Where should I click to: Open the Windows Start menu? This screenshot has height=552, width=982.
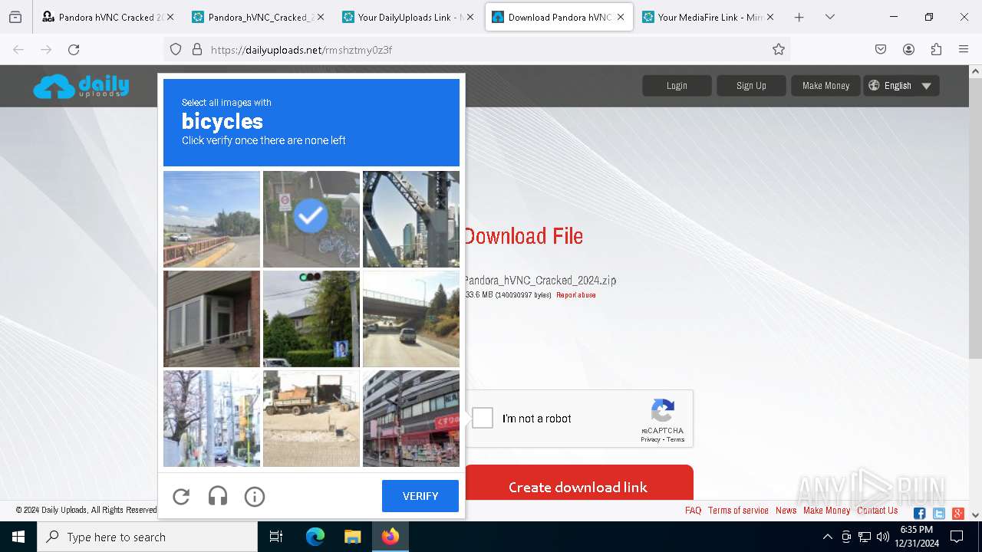18,537
